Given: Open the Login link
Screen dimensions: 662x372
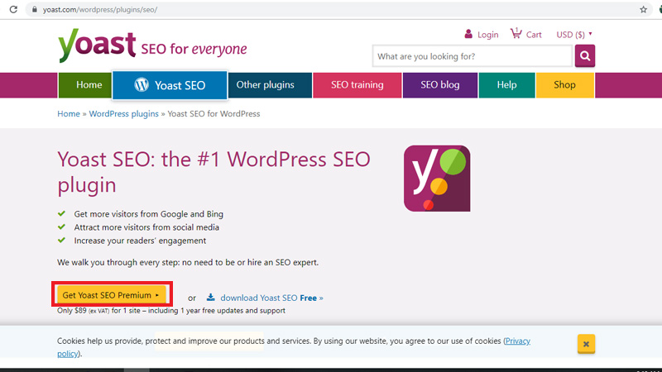Looking at the screenshot, I should click(487, 35).
